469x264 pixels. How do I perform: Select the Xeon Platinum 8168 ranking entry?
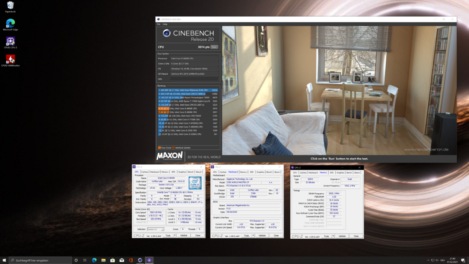pyautogui.click(x=188, y=90)
